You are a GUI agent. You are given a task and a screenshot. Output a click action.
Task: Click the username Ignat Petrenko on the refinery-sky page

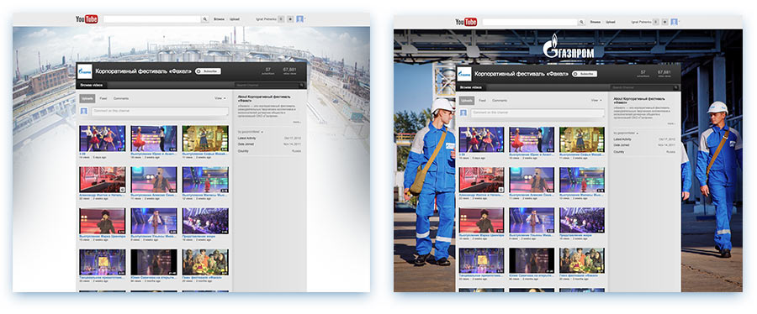[x=266, y=19]
